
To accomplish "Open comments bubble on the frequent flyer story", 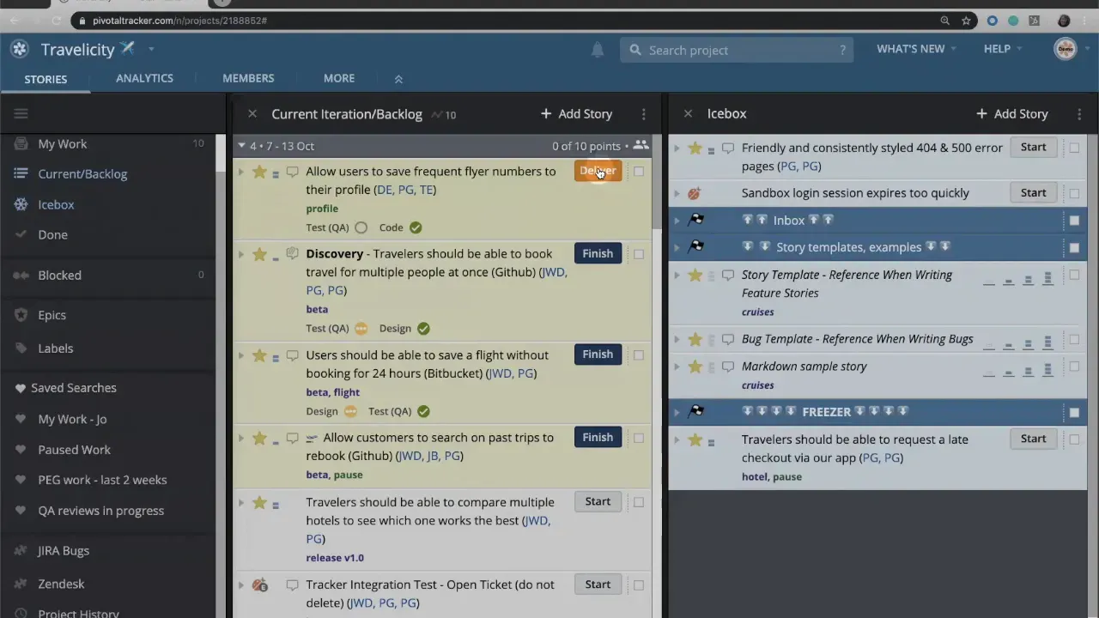I will pyautogui.click(x=292, y=172).
